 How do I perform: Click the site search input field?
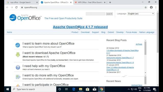(96, 14)
